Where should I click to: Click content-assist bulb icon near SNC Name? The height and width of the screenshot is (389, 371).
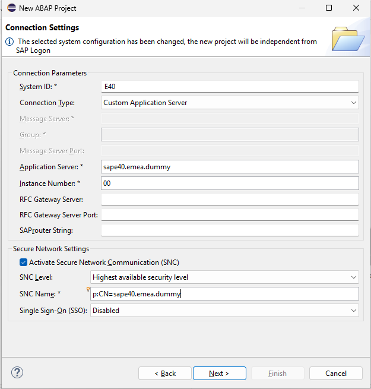coord(88,289)
